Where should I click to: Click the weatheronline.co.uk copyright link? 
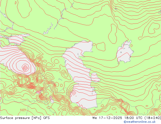click(140, 122)
